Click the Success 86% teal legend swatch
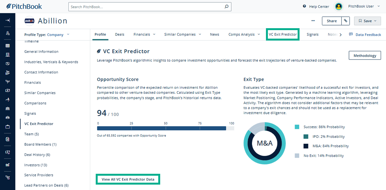 pos(297,127)
